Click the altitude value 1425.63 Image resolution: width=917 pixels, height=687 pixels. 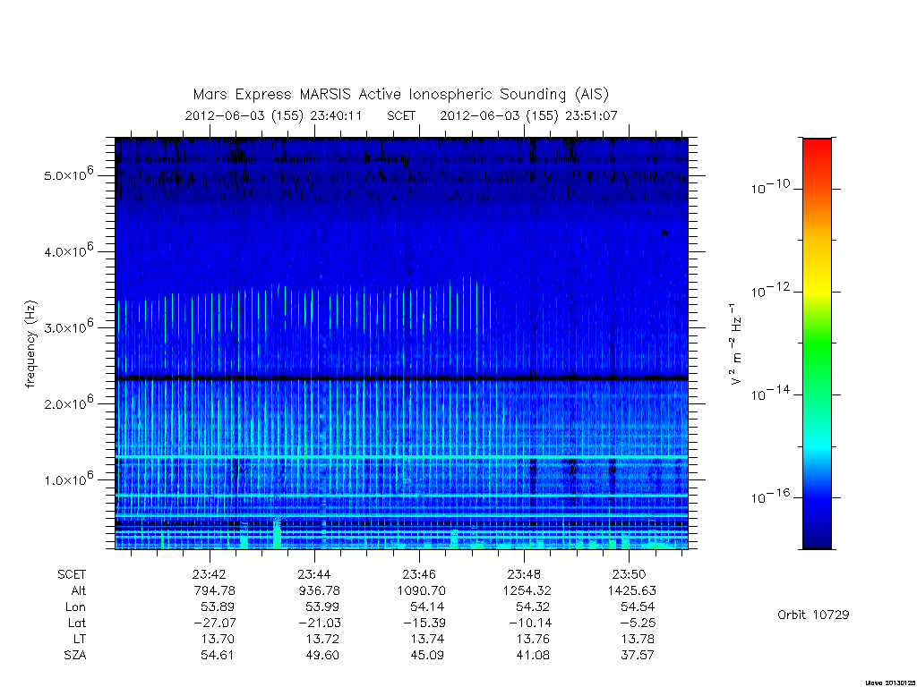click(631, 590)
